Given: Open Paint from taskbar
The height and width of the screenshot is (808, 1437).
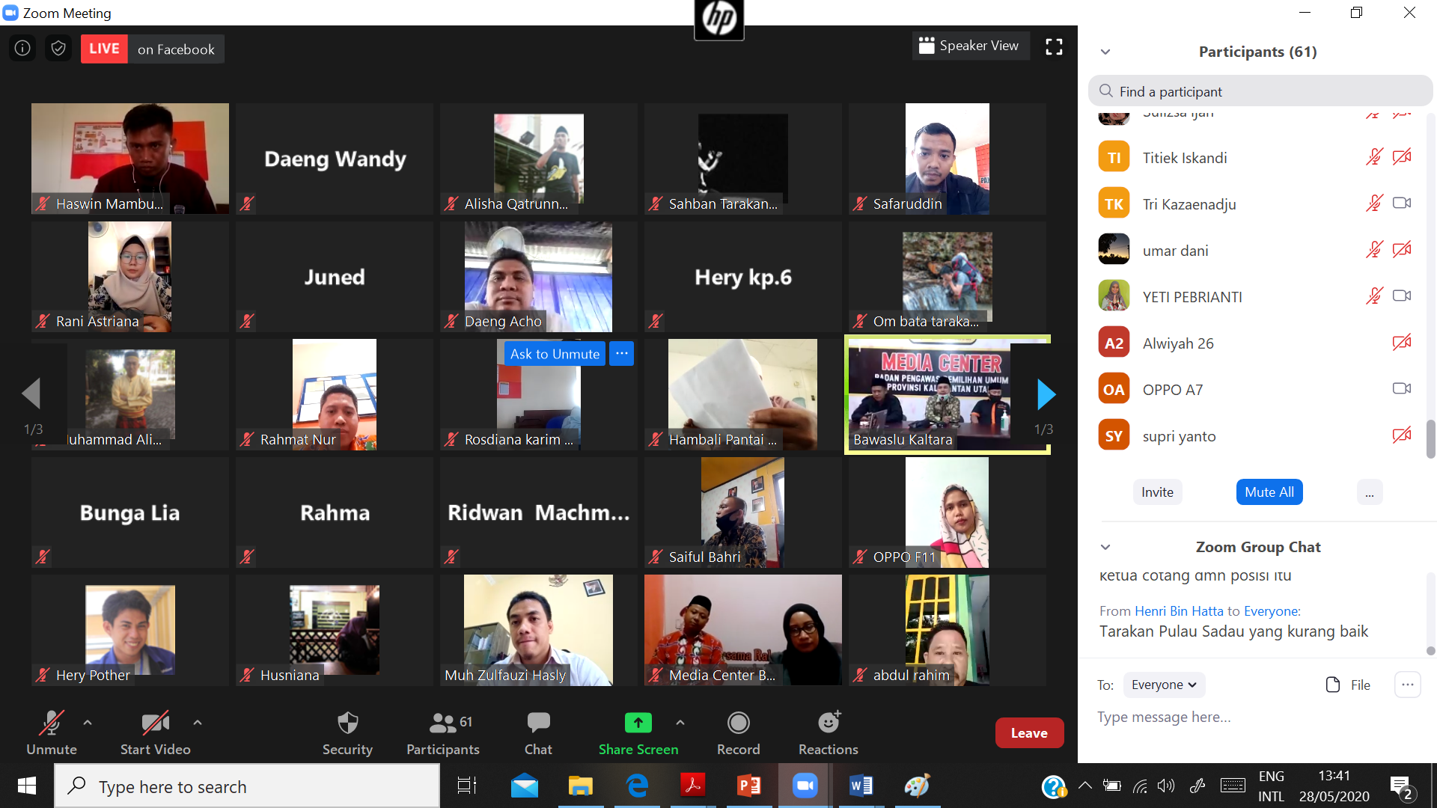Looking at the screenshot, I should tap(918, 786).
